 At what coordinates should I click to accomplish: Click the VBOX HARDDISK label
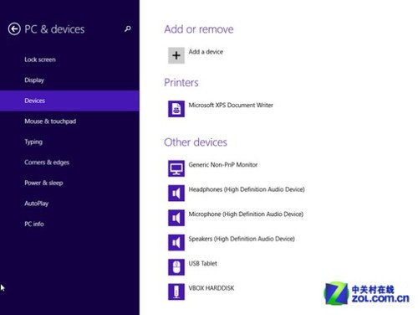click(x=212, y=288)
